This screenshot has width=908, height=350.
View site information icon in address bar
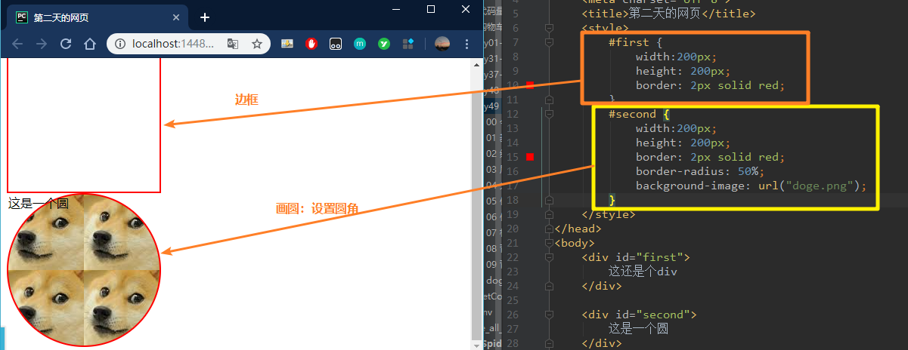pyautogui.click(x=121, y=45)
